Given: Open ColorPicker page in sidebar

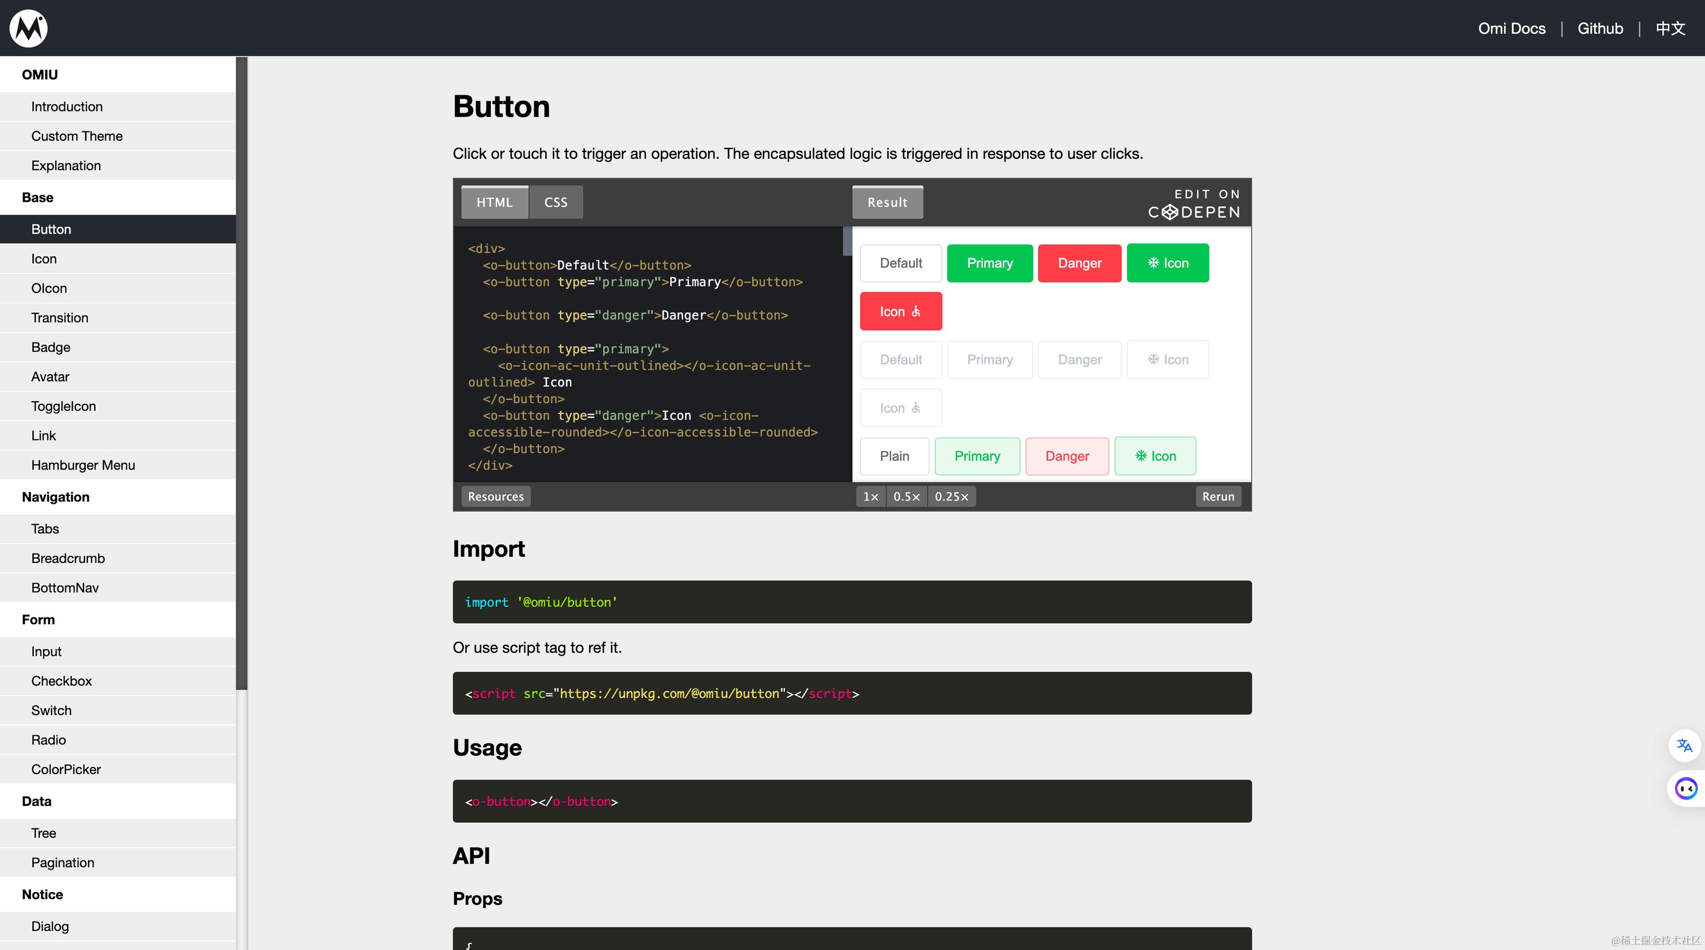Looking at the screenshot, I should tap(66, 769).
